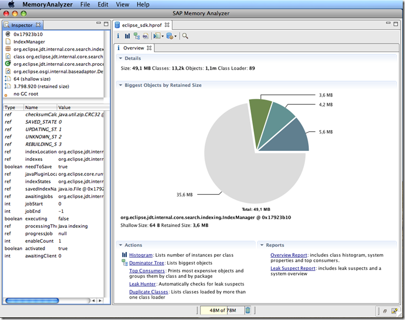Open the Dominator Tree toolbar icon
This screenshot has height=320, width=405.
[x=136, y=36]
